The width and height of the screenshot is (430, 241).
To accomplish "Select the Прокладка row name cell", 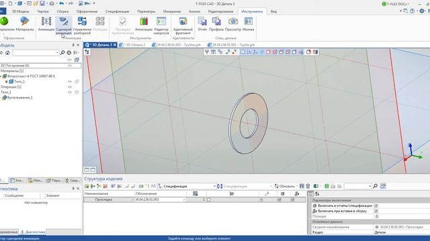I will [x=109, y=199].
